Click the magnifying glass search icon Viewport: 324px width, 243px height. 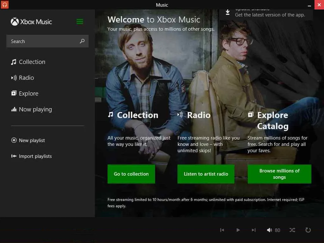click(x=82, y=41)
